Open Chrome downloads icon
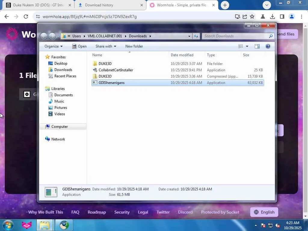 pyautogui.click(x=272, y=17)
